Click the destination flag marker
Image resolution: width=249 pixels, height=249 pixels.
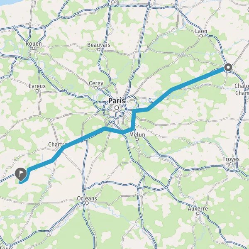[x=21, y=174]
